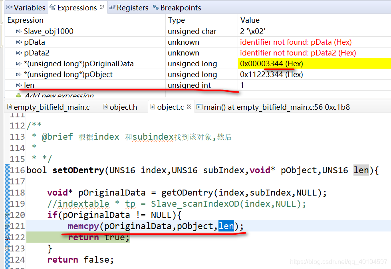
Task: Click the Type column header
Action: point(176,20)
